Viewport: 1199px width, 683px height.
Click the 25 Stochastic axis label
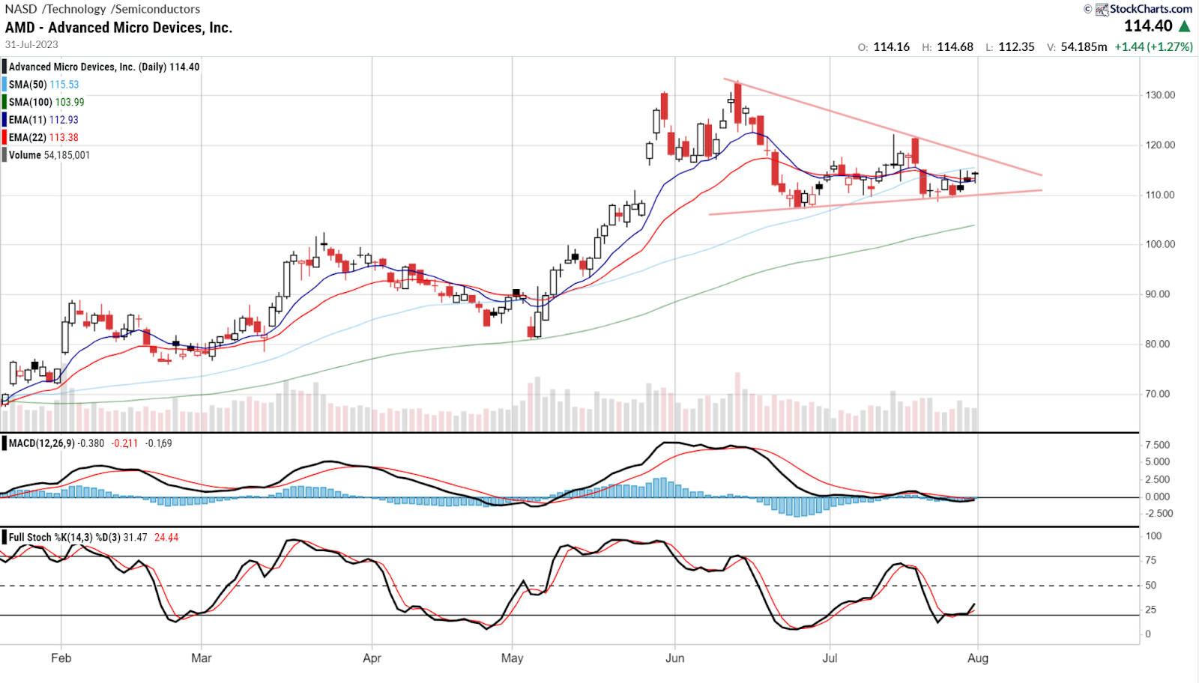tap(1151, 610)
